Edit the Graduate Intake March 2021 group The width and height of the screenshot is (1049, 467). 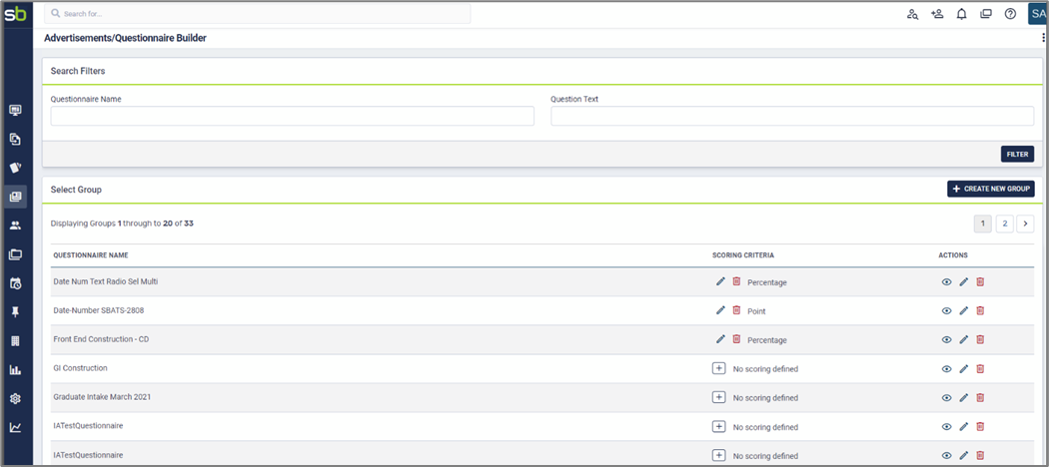[x=963, y=397]
